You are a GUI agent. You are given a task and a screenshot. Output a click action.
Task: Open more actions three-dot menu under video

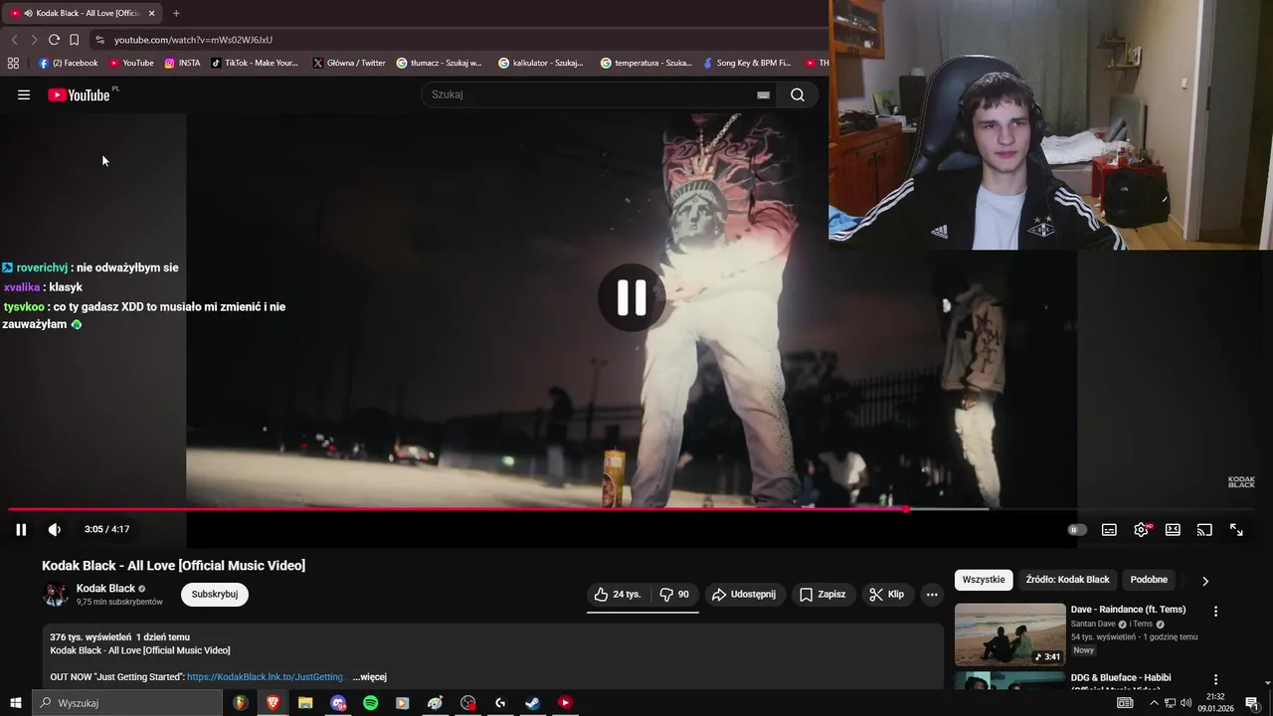[x=932, y=595]
